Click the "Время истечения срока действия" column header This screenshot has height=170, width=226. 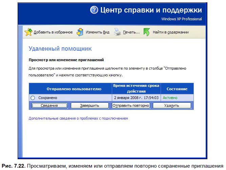[136, 89]
